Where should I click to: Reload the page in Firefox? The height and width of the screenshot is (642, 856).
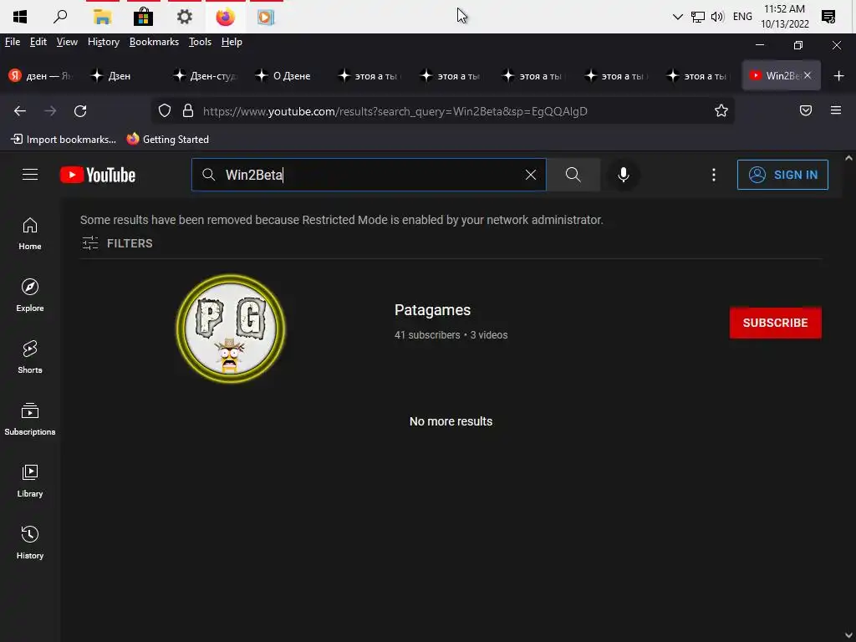click(x=80, y=111)
